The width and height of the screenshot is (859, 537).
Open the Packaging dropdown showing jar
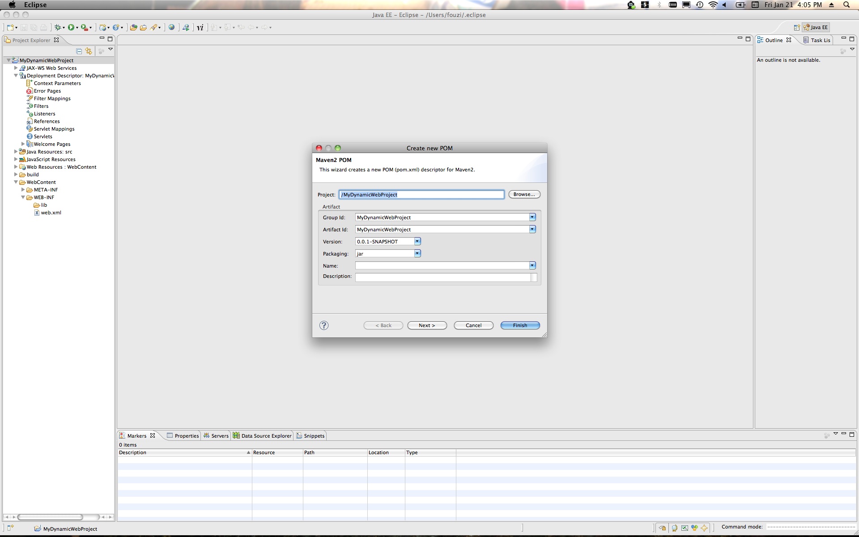point(388,253)
